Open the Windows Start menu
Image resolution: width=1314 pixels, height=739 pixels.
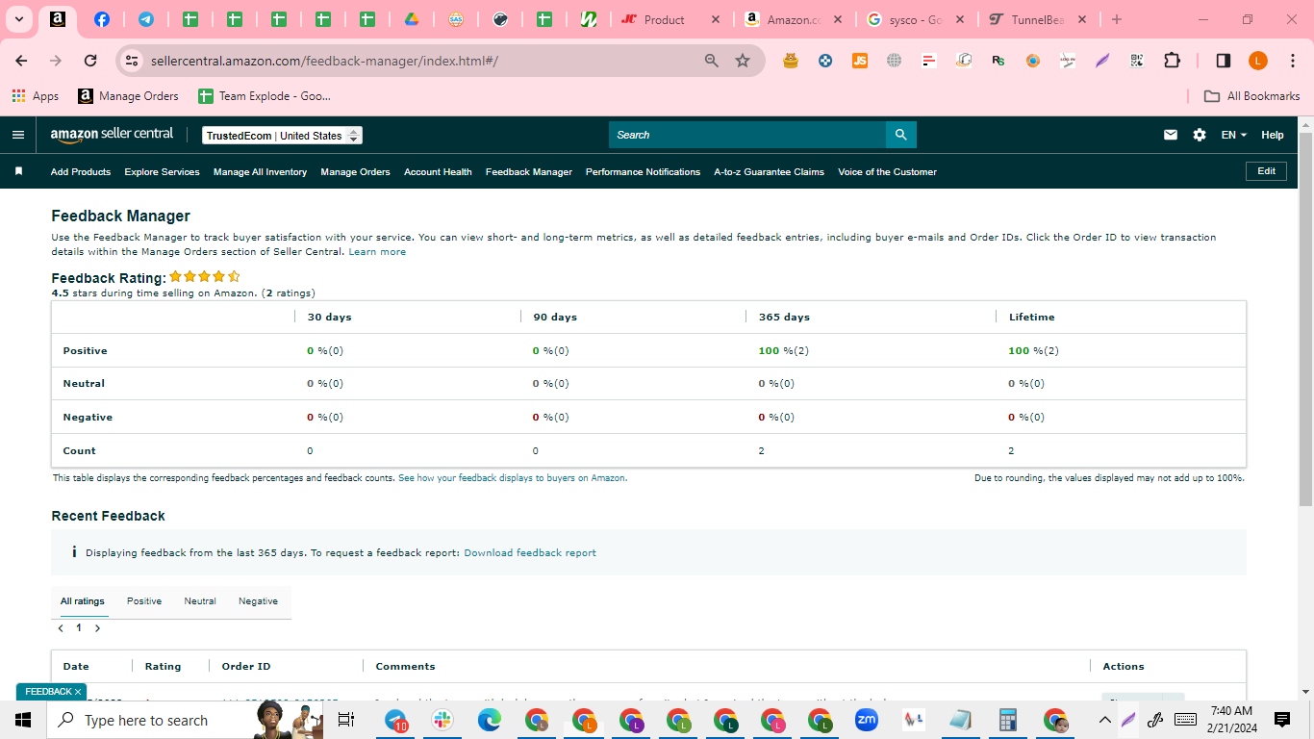(x=23, y=720)
